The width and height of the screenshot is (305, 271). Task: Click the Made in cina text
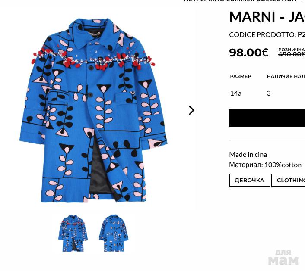(x=248, y=155)
